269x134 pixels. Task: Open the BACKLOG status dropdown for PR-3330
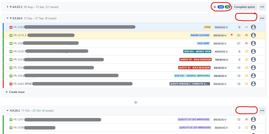(221, 52)
